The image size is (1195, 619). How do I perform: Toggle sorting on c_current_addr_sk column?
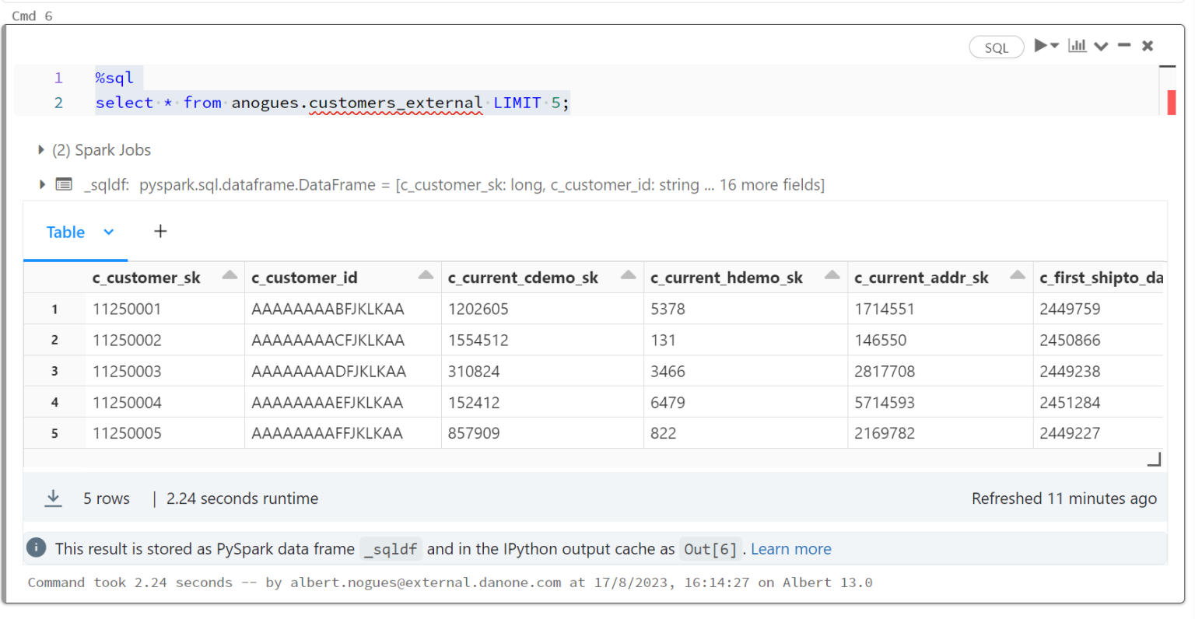(1018, 275)
